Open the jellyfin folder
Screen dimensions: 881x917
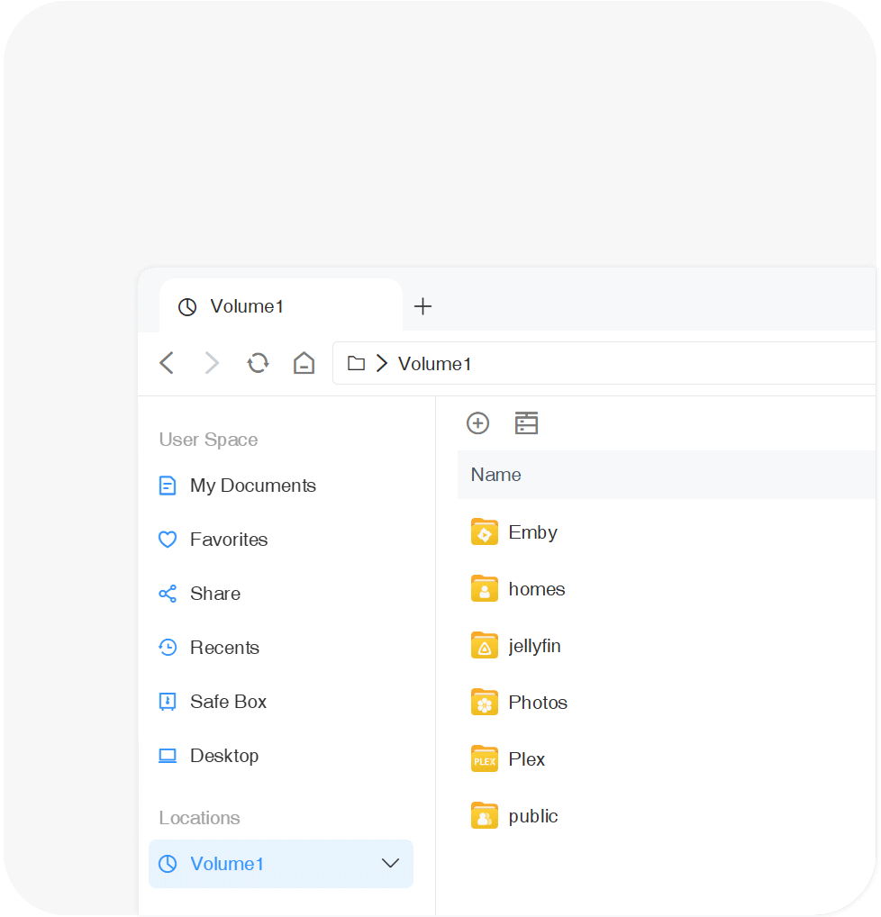click(534, 646)
